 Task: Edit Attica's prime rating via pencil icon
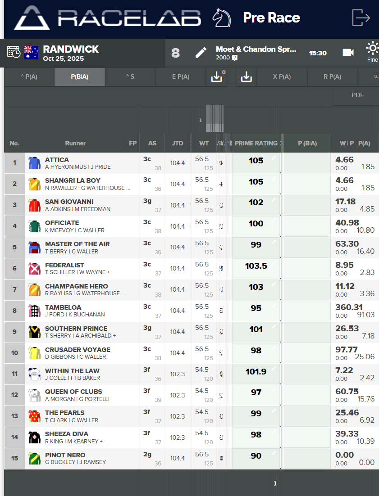pyautogui.click(x=274, y=158)
